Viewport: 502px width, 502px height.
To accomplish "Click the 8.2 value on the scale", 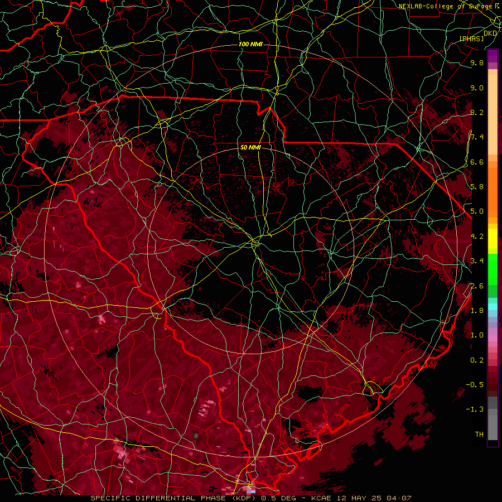I will point(477,112).
